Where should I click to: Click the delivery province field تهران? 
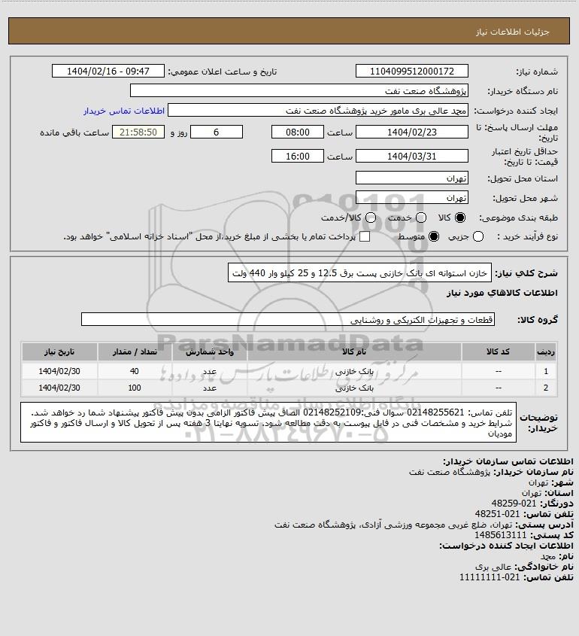pos(411,178)
